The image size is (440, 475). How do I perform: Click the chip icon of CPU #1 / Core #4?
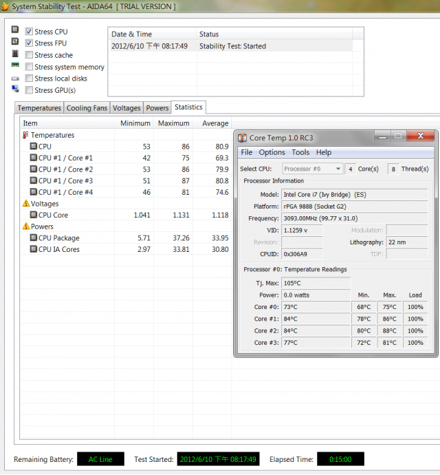pos(34,192)
